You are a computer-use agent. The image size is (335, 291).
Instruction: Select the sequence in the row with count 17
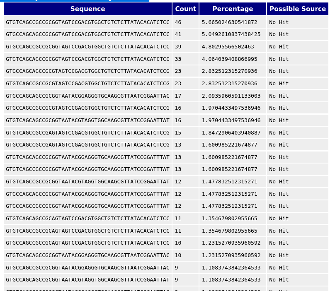click(x=87, y=96)
